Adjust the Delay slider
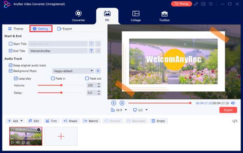243x153 pixels. click(61, 93)
